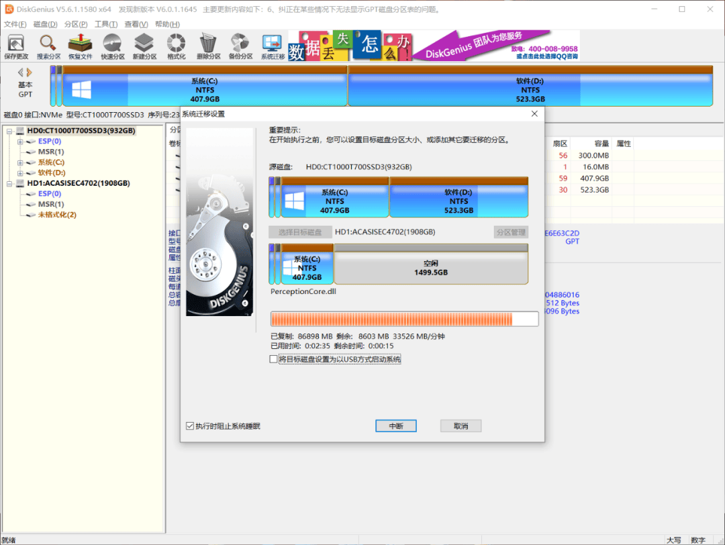Open the Backup Partition (备份分区) tool
This screenshot has width=725, height=545.
pyautogui.click(x=240, y=46)
